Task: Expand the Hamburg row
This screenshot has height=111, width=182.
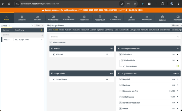Action: pyautogui.click(x=178, y=85)
